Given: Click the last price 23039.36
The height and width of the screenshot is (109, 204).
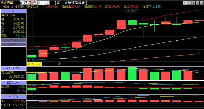Looking at the screenshot, I should tap(52, 7).
